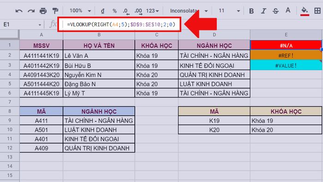Select cell A4111441K19

tap(42, 55)
